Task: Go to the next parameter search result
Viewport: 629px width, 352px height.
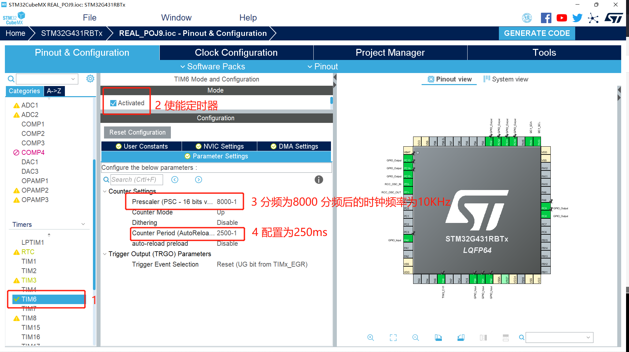Action: pyautogui.click(x=199, y=180)
